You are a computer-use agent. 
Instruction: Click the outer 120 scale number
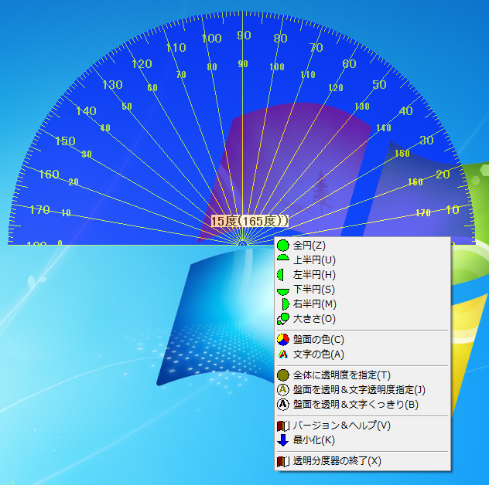(x=142, y=64)
